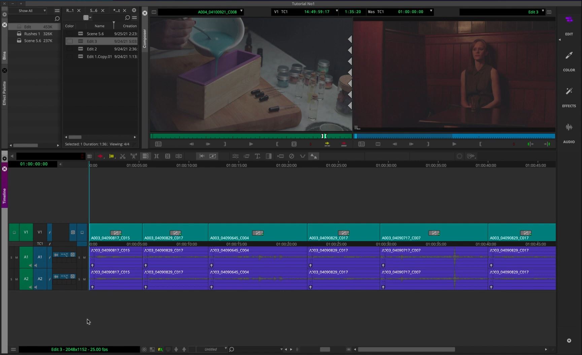
Task: Step one frame back in source monitor
Action: click(192, 144)
